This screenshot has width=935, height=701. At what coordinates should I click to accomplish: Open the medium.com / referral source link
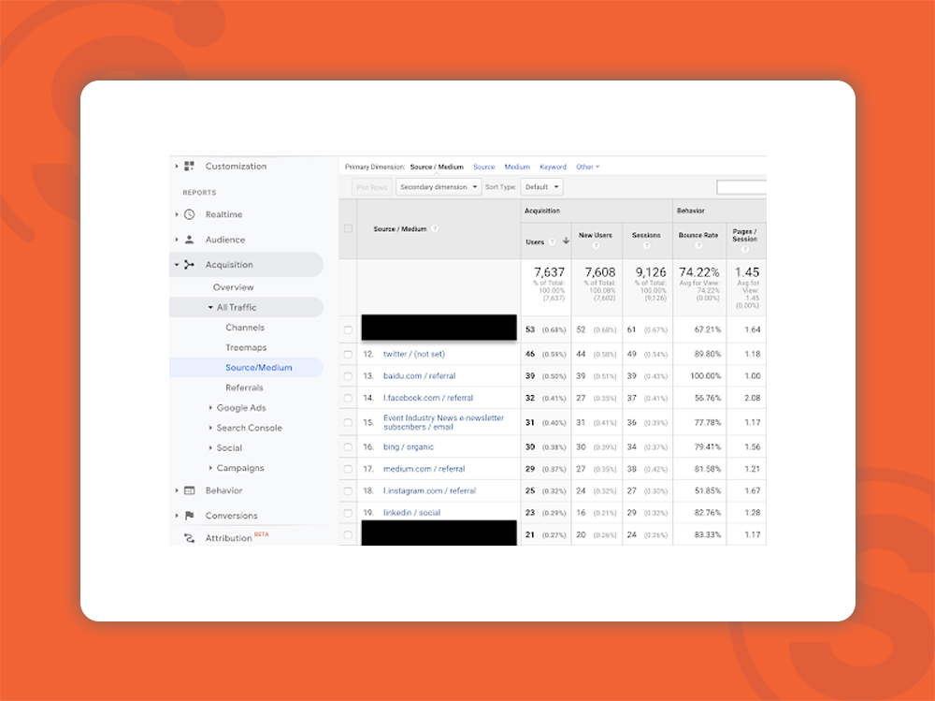424,469
